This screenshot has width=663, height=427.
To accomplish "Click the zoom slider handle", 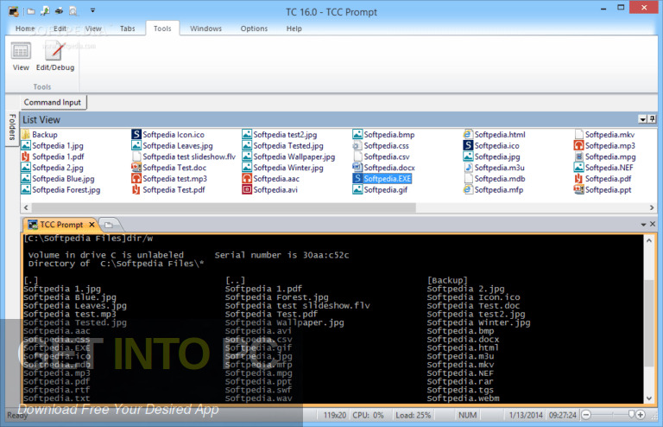I will click(631, 414).
